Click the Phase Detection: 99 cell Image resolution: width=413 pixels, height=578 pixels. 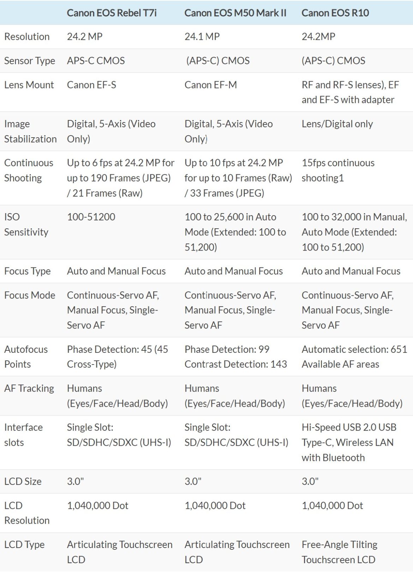227,349
